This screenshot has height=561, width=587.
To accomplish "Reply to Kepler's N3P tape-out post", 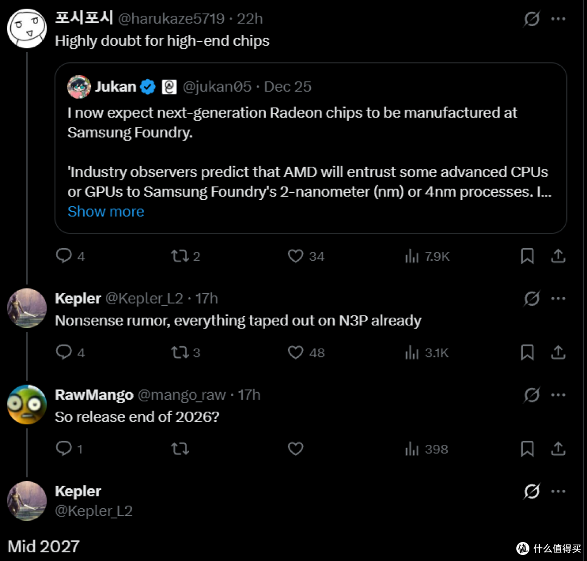I will click(64, 352).
